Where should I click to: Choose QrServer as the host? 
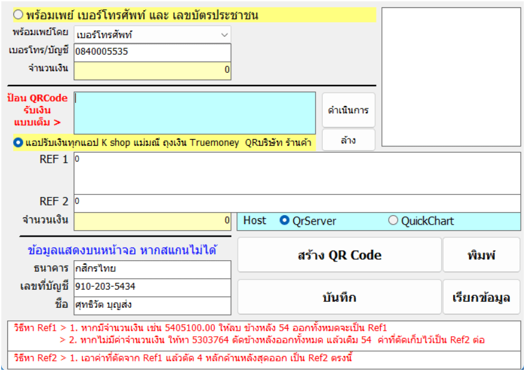(285, 221)
